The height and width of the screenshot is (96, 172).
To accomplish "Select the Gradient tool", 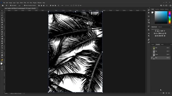I will pyautogui.click(x=2, y=39).
